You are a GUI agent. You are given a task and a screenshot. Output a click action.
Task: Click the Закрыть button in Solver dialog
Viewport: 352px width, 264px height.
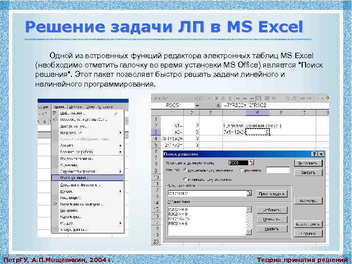pos(308,173)
